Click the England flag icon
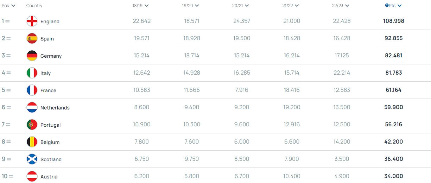This screenshot has width=431, height=183. pos(32,21)
